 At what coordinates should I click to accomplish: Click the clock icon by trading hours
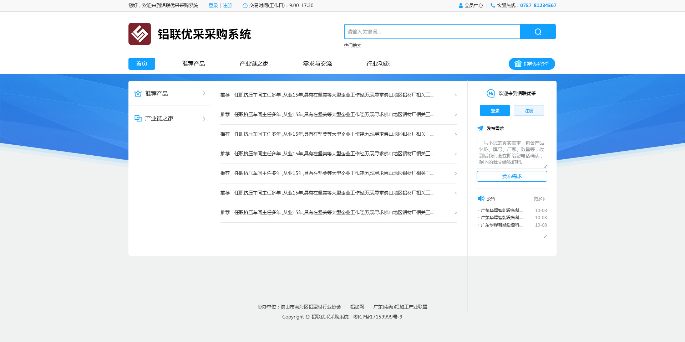tap(245, 6)
